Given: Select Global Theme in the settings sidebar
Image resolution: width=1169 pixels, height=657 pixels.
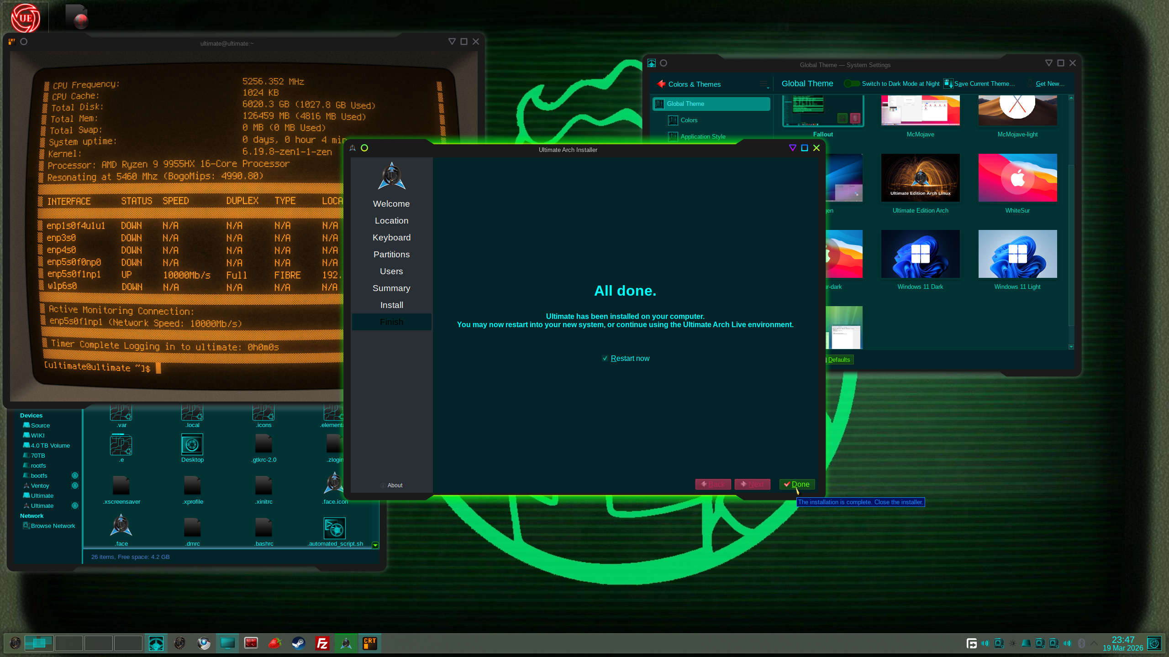Looking at the screenshot, I should click(x=711, y=104).
